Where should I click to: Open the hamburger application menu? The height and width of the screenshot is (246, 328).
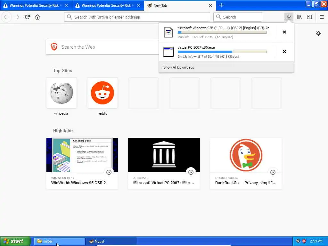click(x=322, y=17)
